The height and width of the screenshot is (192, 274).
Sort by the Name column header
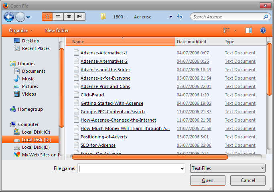[120, 42]
